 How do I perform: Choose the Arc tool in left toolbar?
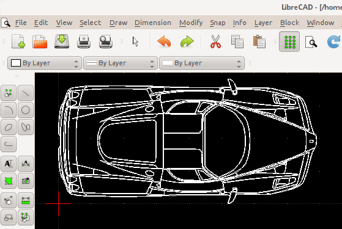9,110
